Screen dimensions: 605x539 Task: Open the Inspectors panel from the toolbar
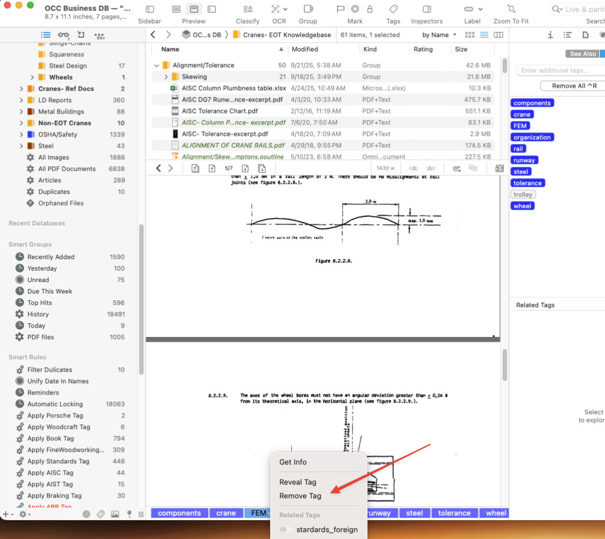click(x=427, y=9)
